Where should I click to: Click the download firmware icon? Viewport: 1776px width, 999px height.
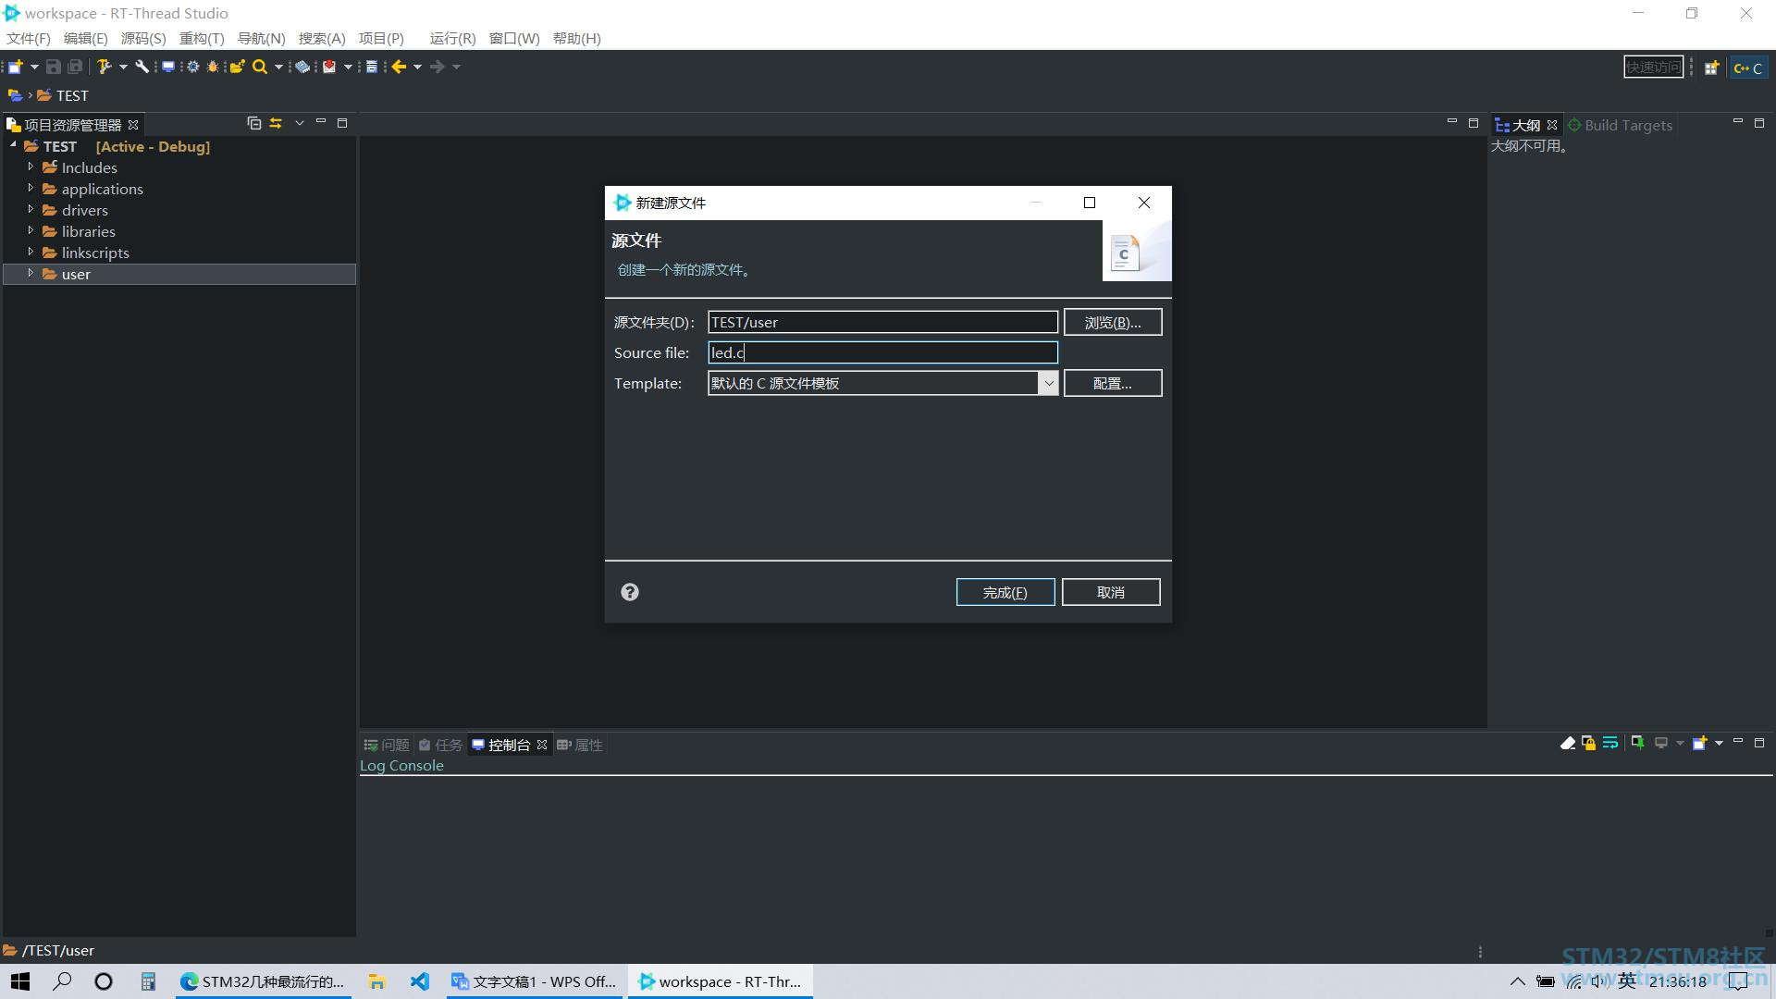point(329,67)
